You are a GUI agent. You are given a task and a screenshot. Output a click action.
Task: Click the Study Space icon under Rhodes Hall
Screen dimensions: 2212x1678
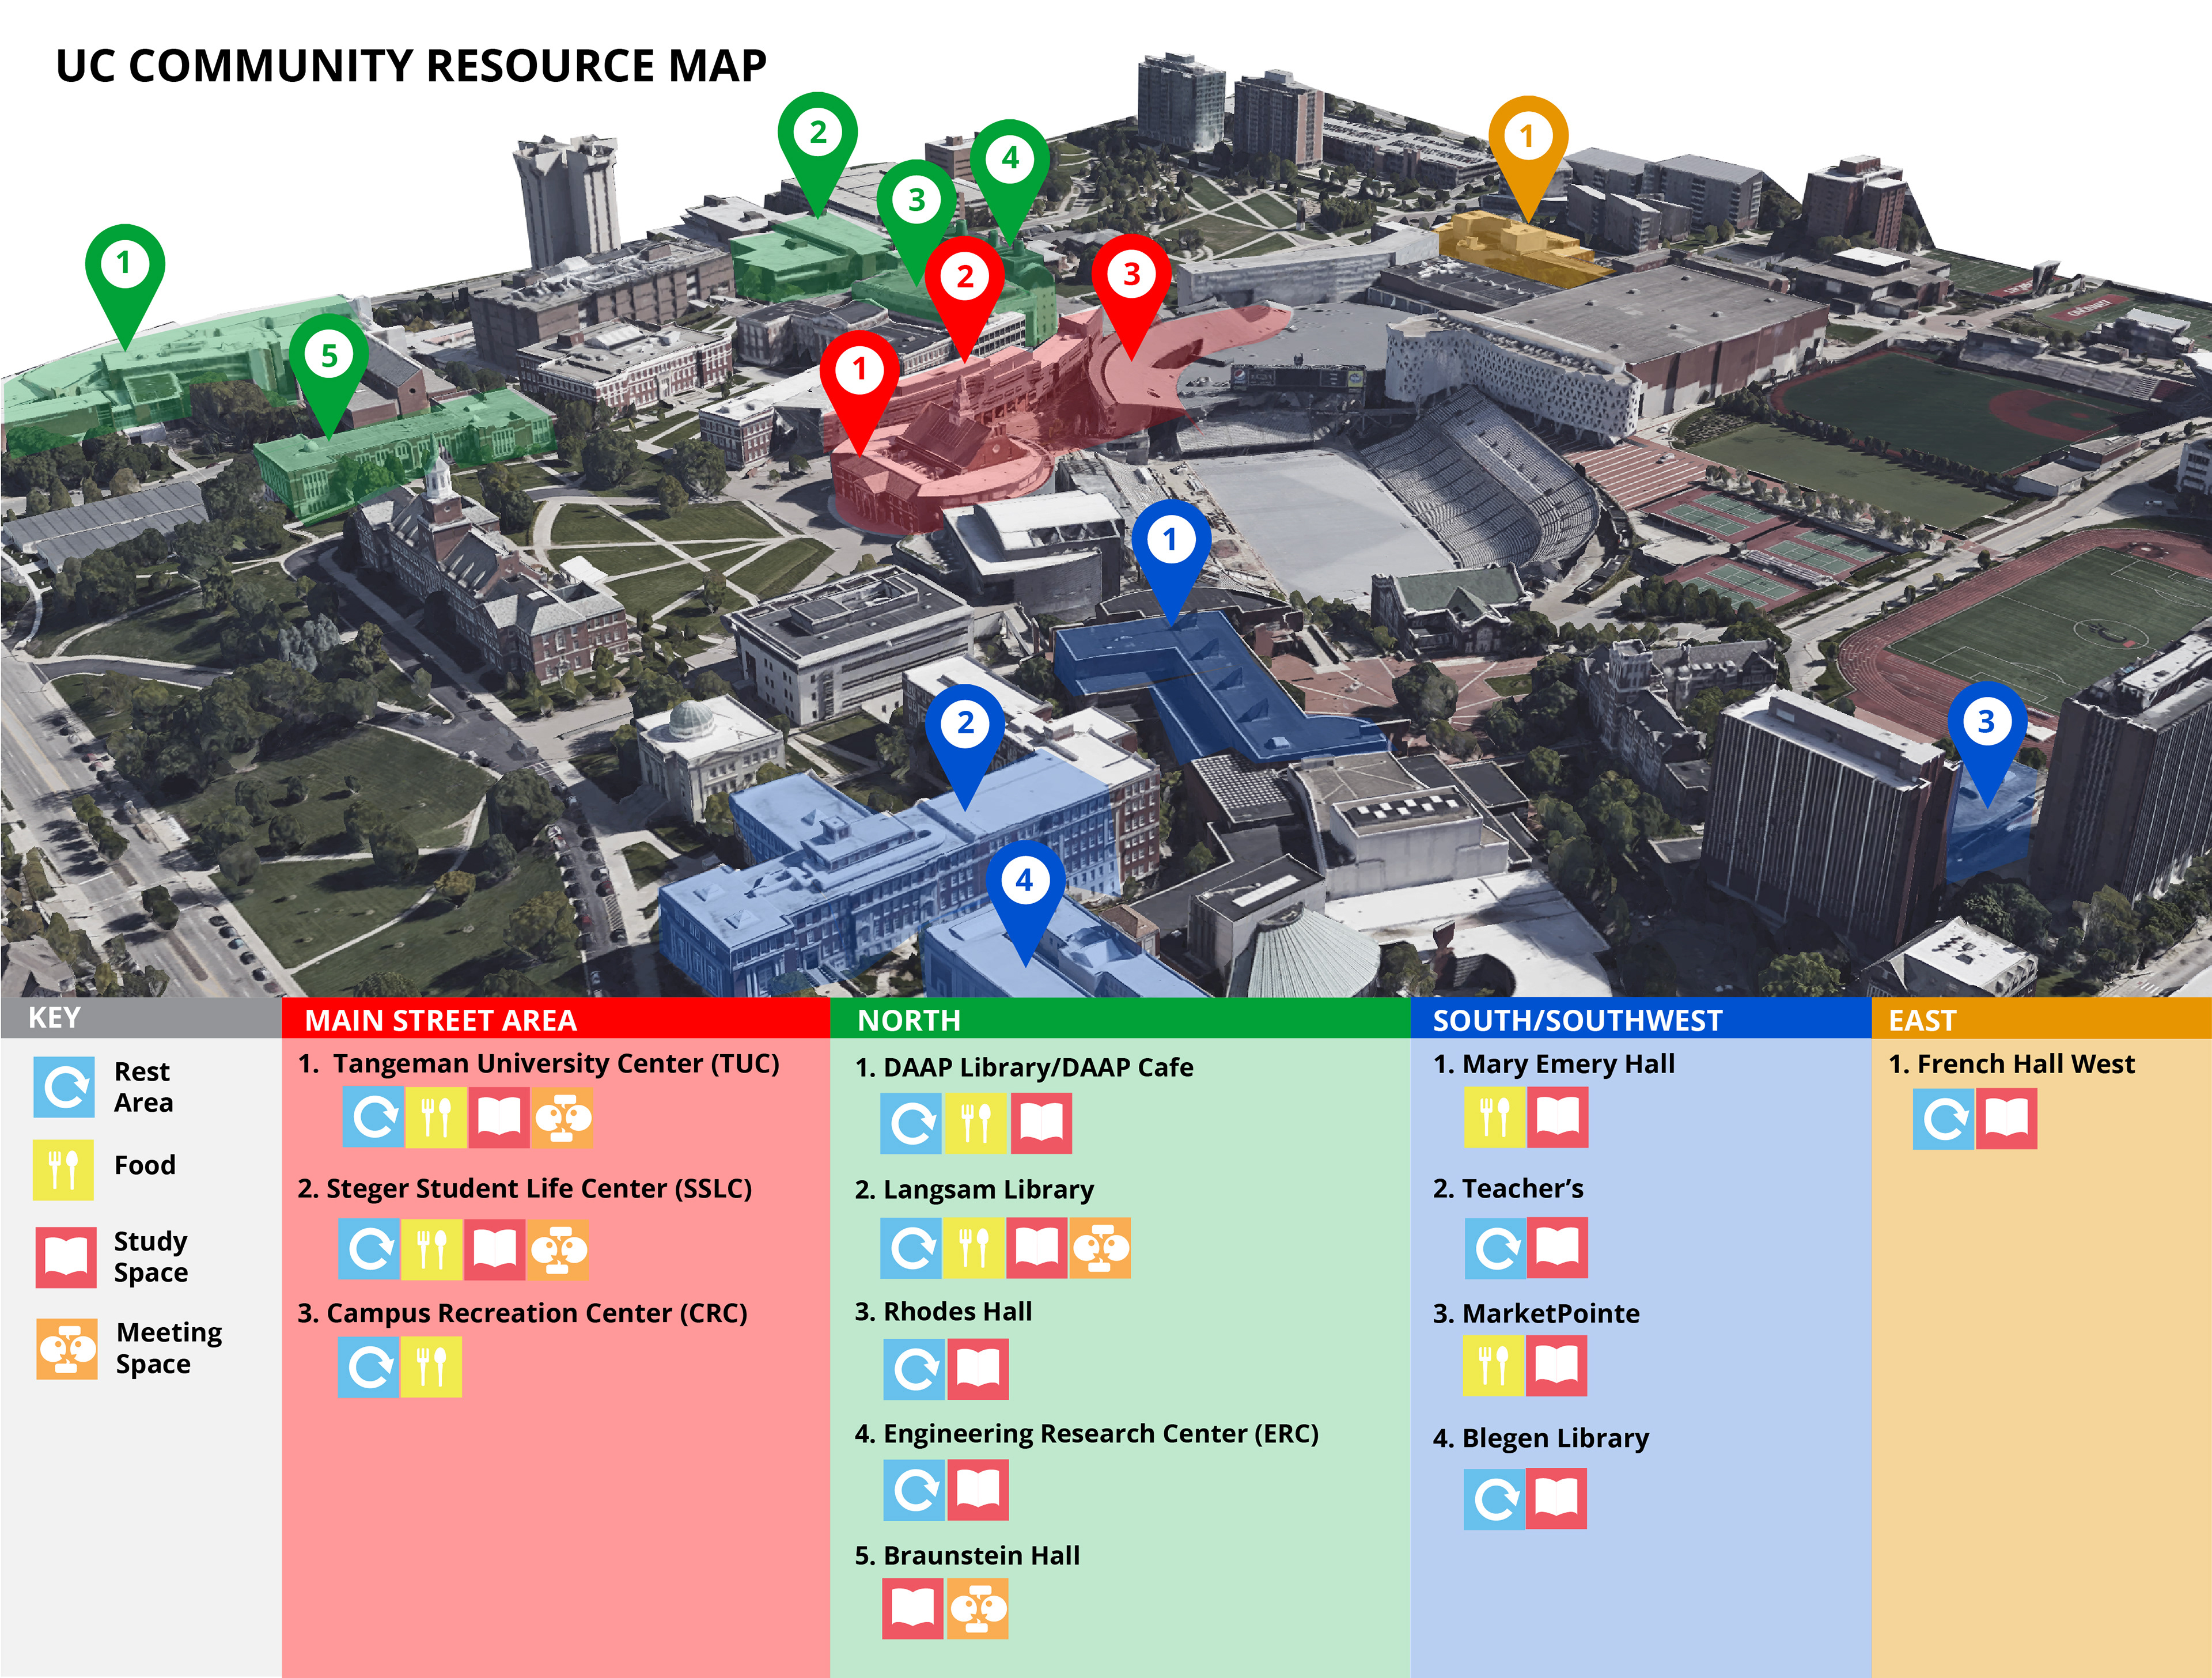point(978,1369)
